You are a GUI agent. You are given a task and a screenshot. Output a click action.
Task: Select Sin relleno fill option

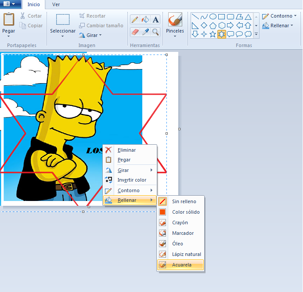(180, 201)
